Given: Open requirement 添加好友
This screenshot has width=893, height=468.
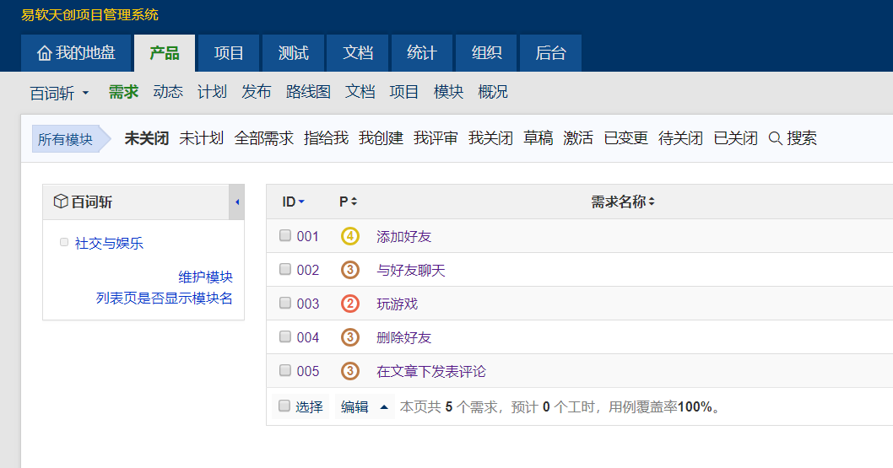Looking at the screenshot, I should (x=403, y=237).
